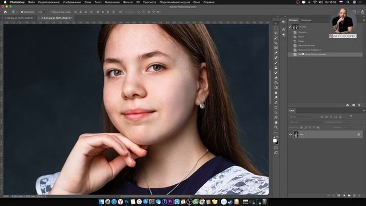Screen dimensions: 366x206
Task: Open the Изображение menu
Action: (72, 2)
